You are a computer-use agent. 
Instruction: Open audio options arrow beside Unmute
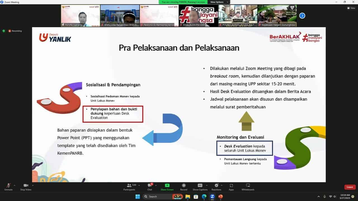[15, 185]
